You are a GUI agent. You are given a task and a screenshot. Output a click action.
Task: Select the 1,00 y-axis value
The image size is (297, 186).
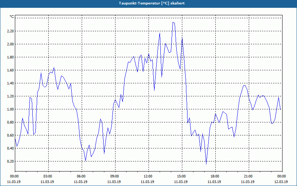click(x=10, y=109)
